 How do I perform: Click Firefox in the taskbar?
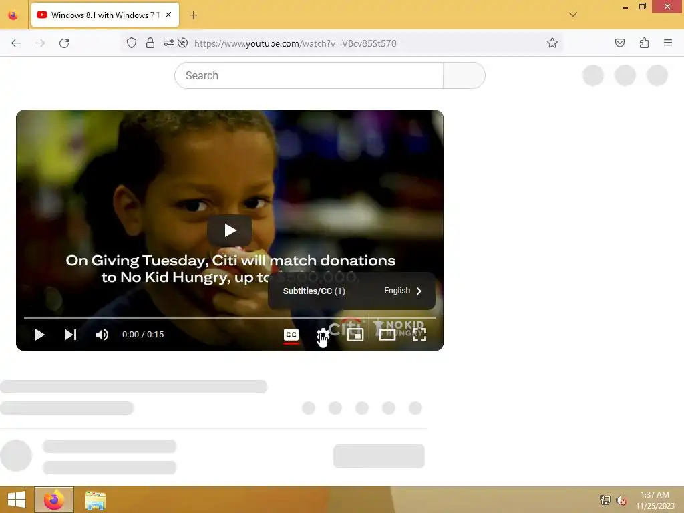[54, 500]
